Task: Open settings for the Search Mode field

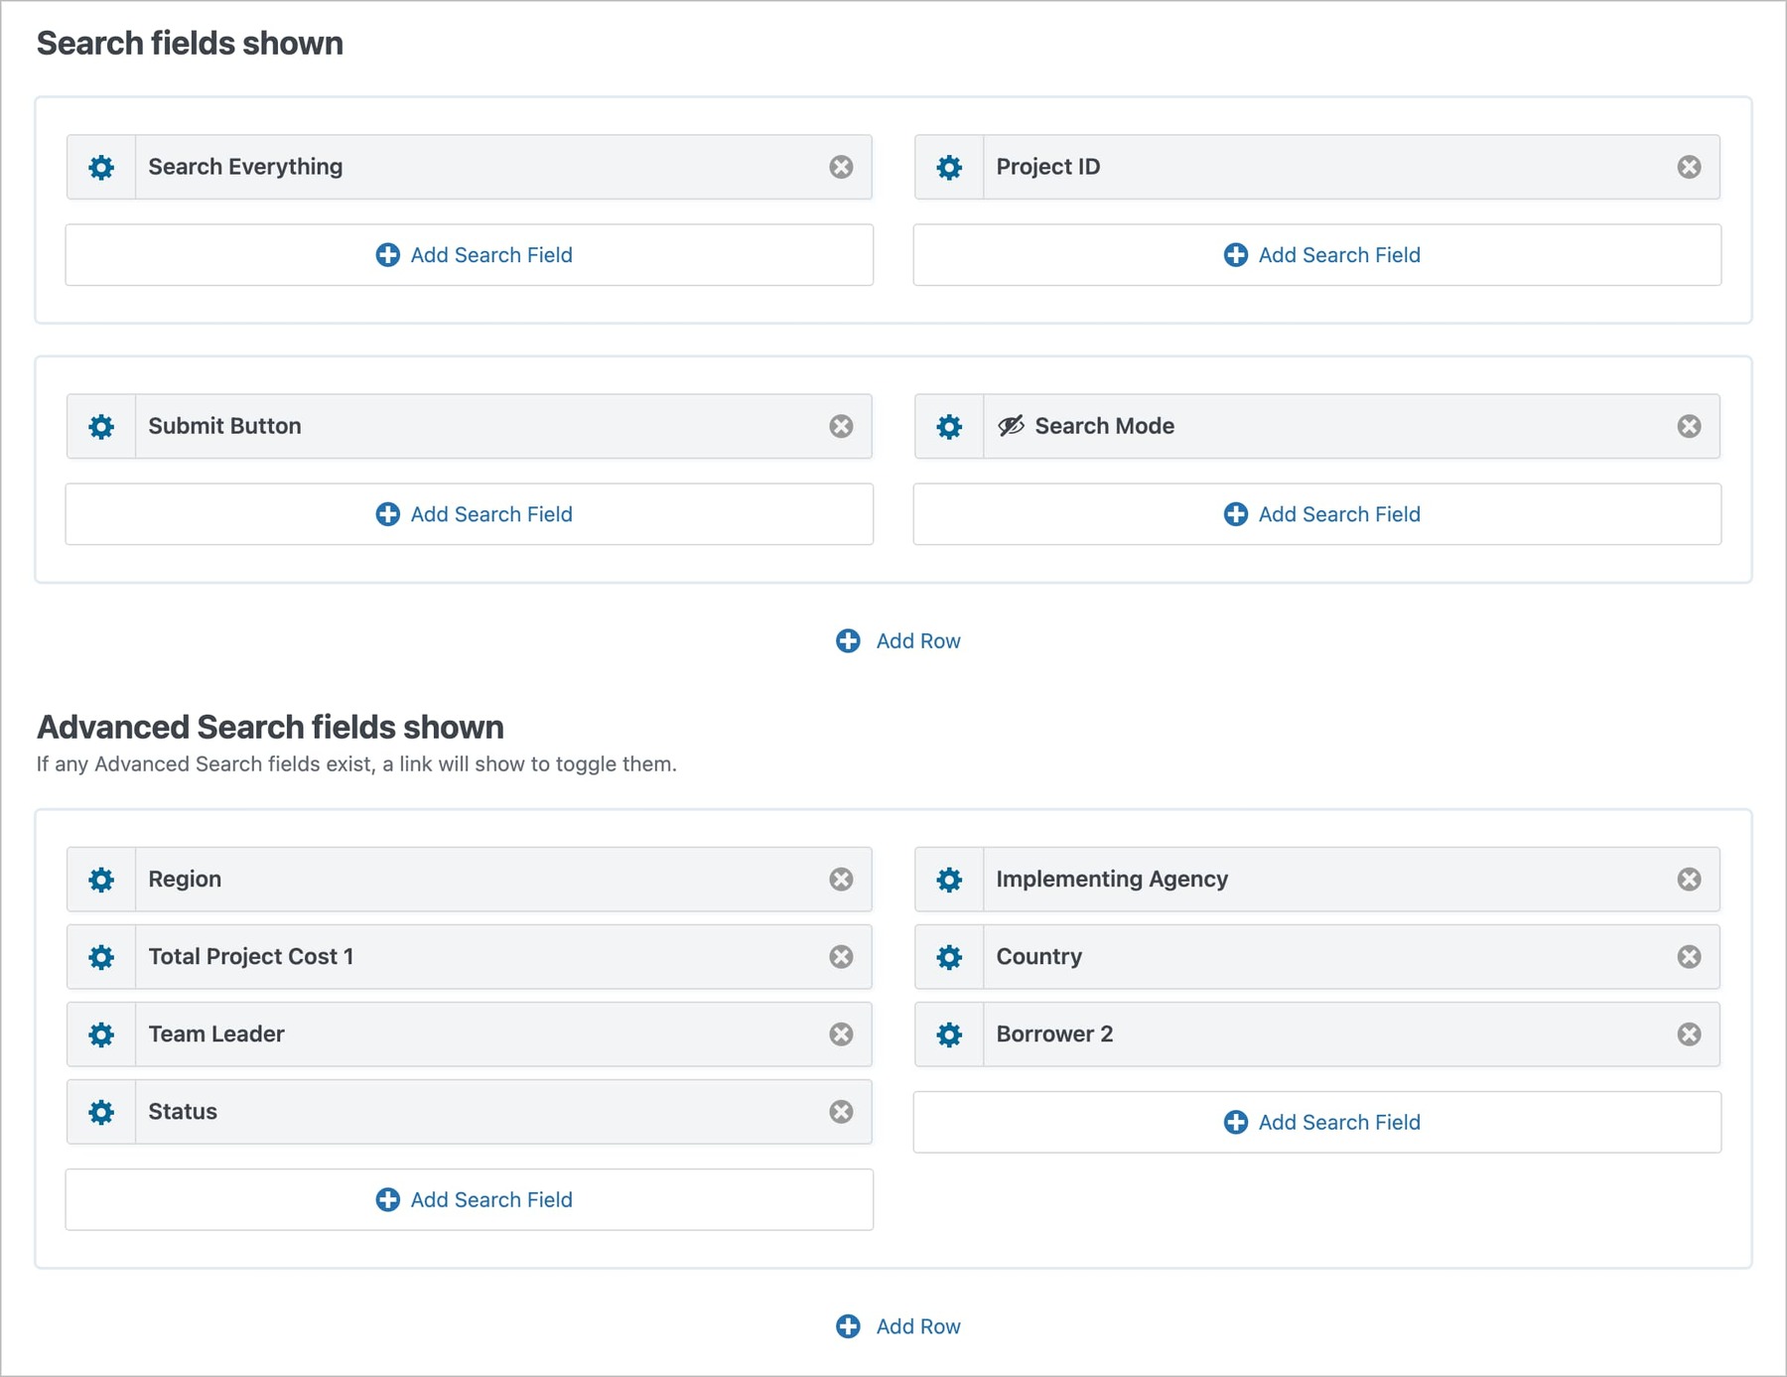Action: (949, 426)
